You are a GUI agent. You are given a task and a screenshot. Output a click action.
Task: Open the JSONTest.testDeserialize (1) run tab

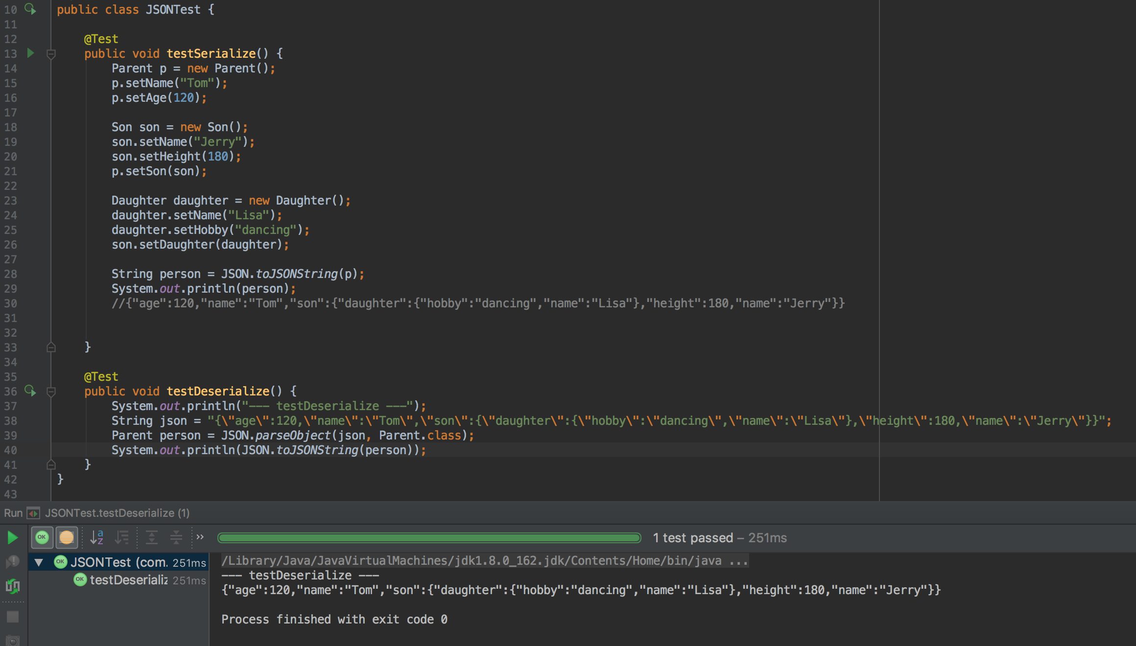click(117, 513)
